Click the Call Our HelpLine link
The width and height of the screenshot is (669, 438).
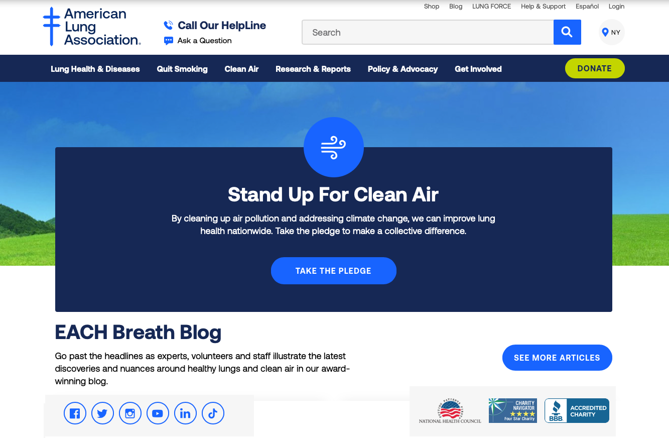[222, 26]
